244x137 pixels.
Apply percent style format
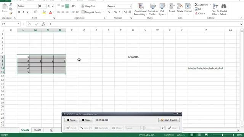[116, 12]
